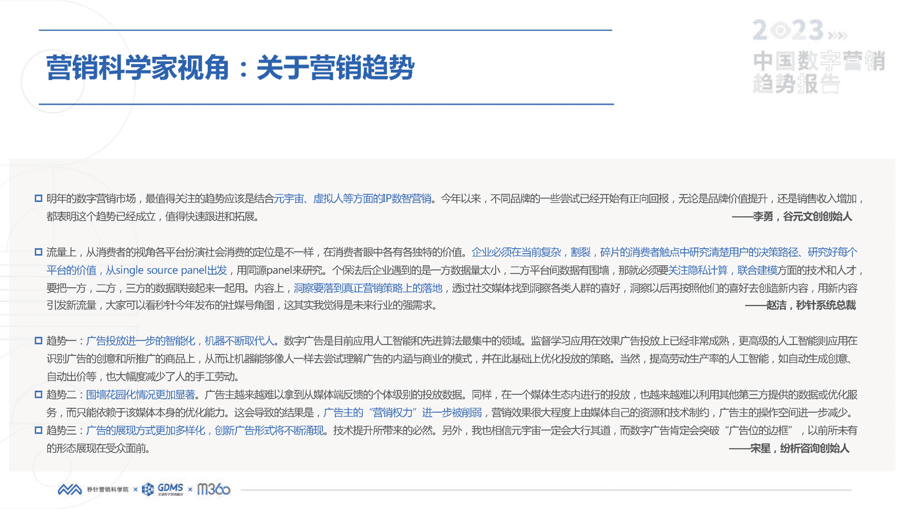Image resolution: width=904 pixels, height=509 pixels.
Task: Click the words "监督学习" in trend one
Action: (551, 340)
